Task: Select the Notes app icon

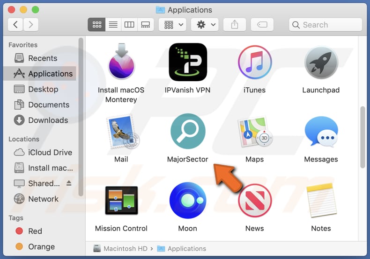Action: point(321,200)
